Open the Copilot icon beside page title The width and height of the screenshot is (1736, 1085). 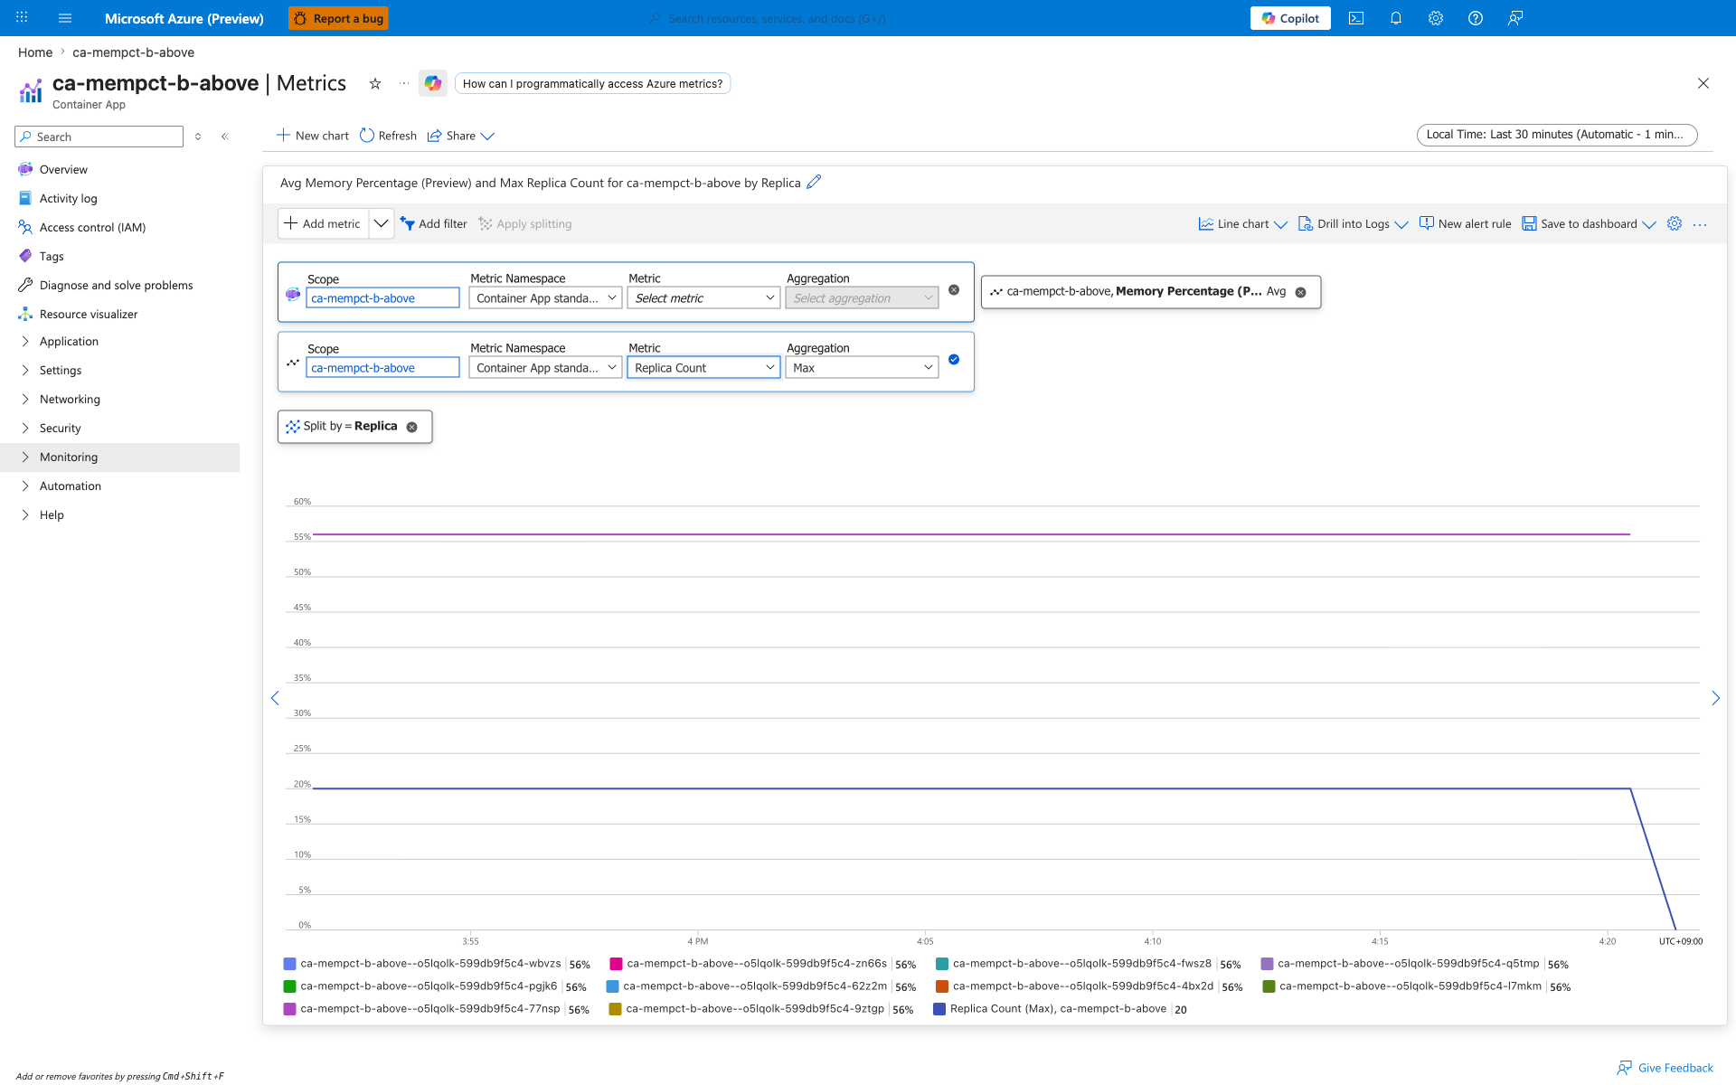point(433,83)
